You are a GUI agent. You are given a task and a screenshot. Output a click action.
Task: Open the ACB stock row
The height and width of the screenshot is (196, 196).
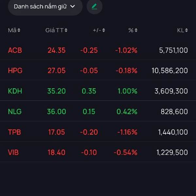coord(15,50)
